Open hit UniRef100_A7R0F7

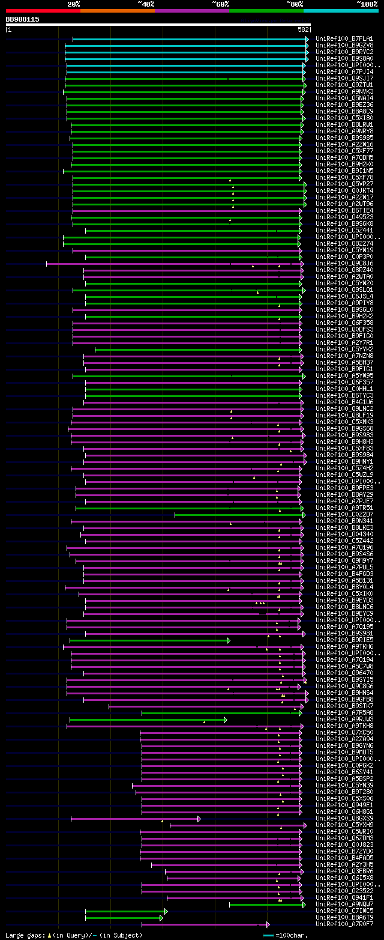(x=344, y=924)
